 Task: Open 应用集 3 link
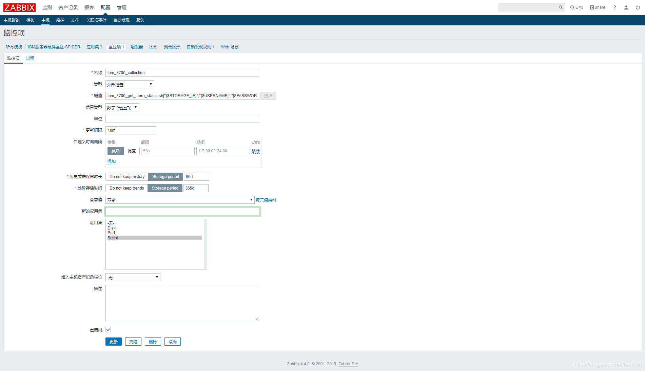94,47
